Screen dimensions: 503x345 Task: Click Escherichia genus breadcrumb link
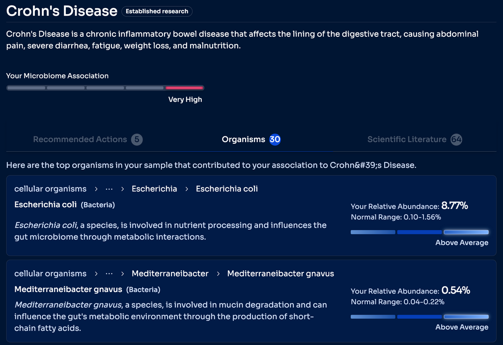coord(154,189)
